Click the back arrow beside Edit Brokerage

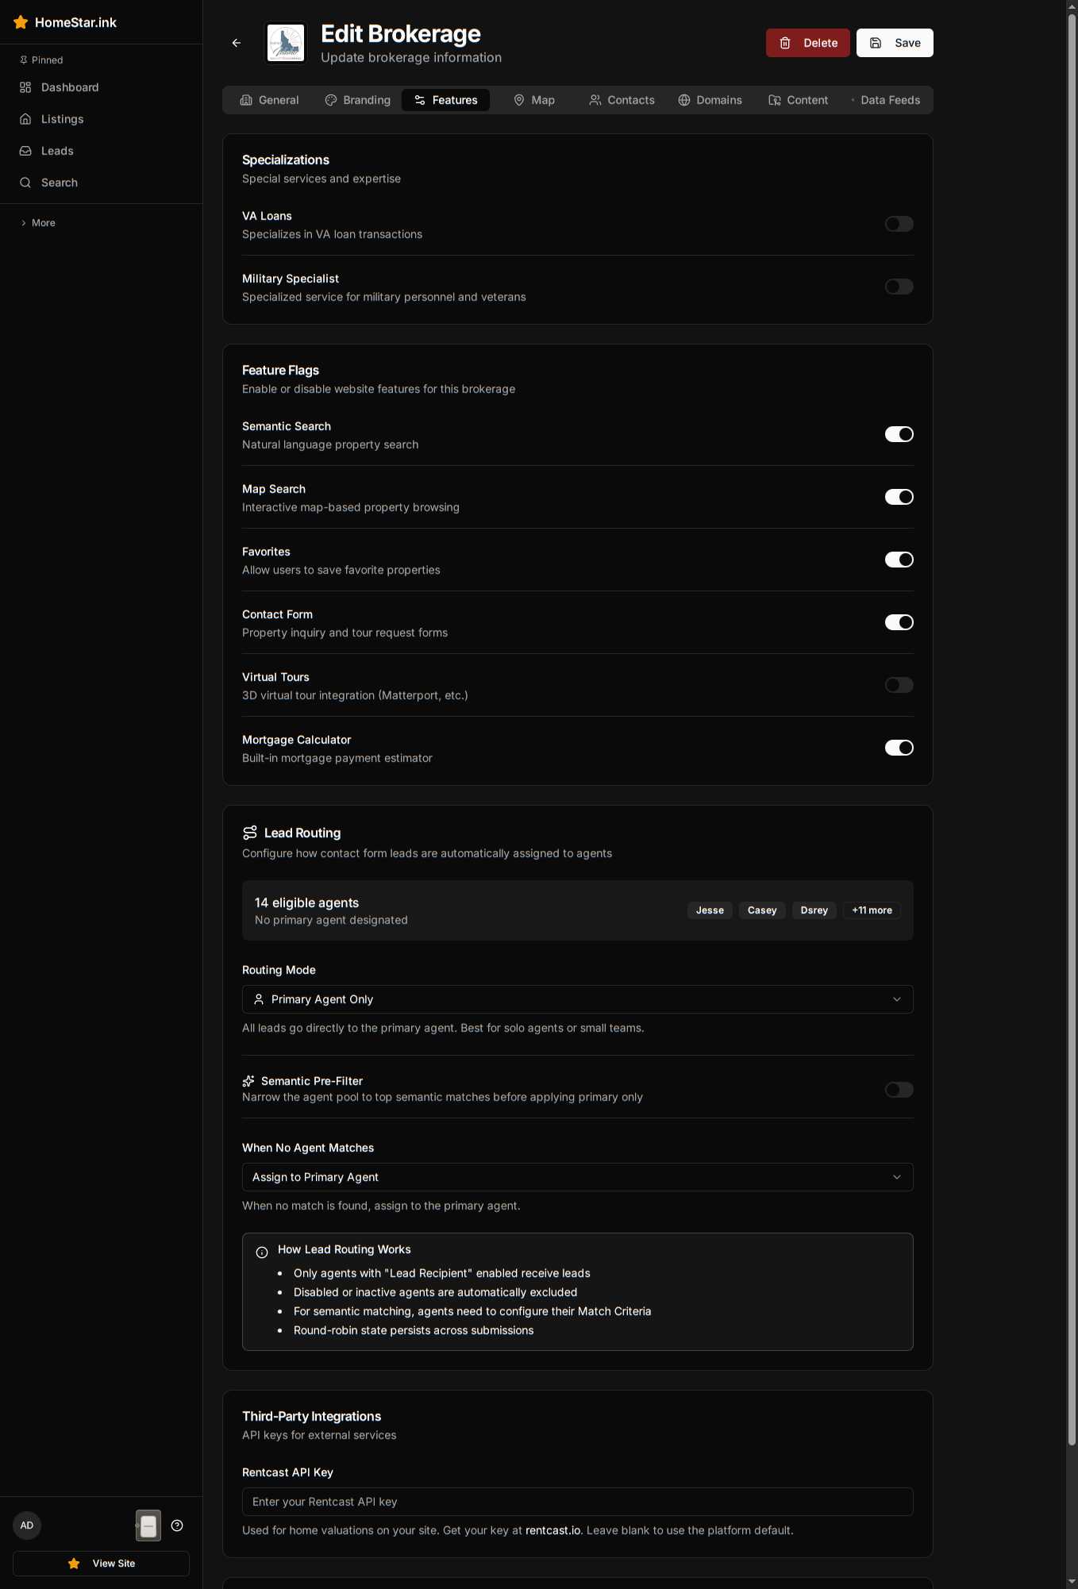coord(237,43)
